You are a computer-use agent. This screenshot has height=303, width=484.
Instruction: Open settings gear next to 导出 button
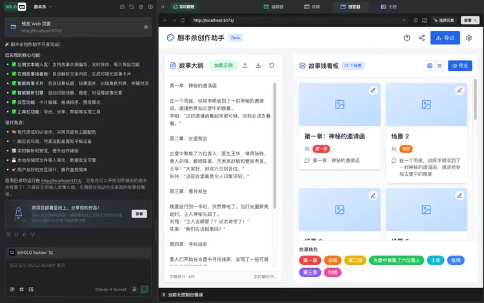pos(469,38)
